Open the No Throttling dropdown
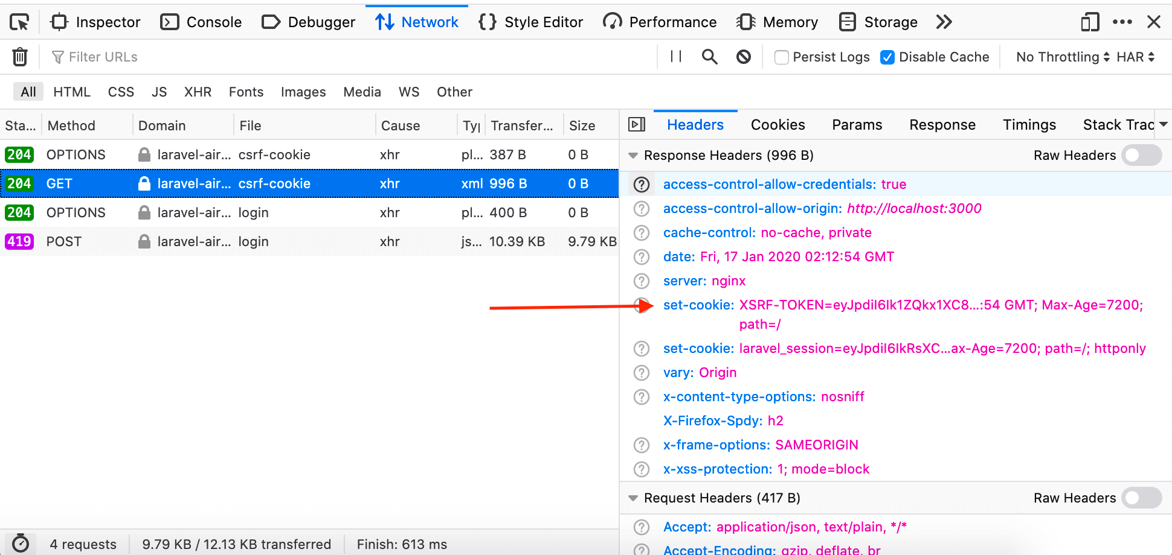This screenshot has width=1172, height=555. pyautogui.click(x=1063, y=57)
